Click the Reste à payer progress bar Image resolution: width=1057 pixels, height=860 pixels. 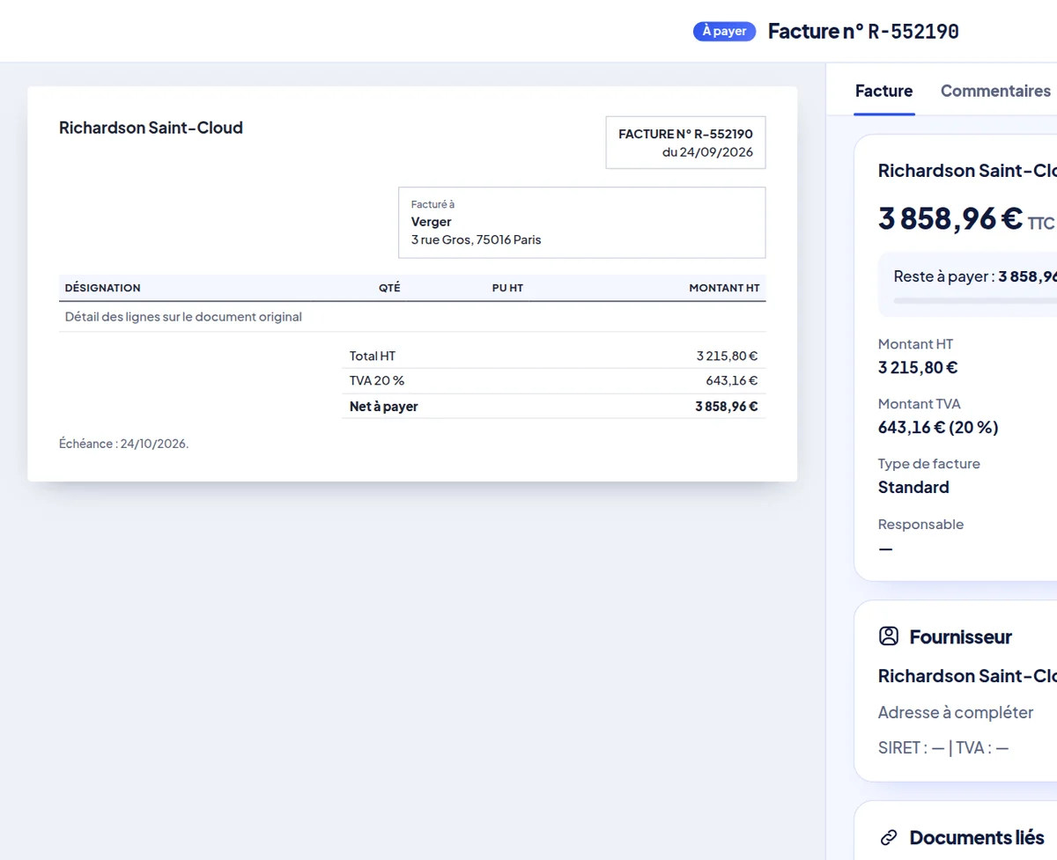click(x=975, y=300)
